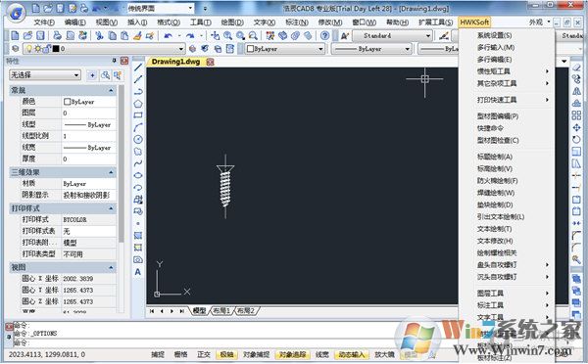Image resolution: width=588 pixels, height=364 pixels.
Task: Select the Rectangle drawing tool
Action: (138, 115)
